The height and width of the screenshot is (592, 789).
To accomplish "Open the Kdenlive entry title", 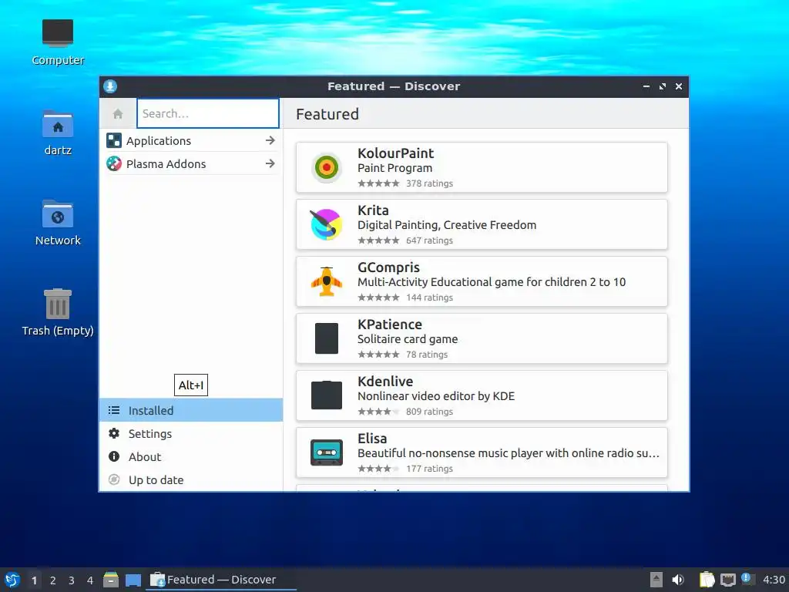I will pos(385,381).
